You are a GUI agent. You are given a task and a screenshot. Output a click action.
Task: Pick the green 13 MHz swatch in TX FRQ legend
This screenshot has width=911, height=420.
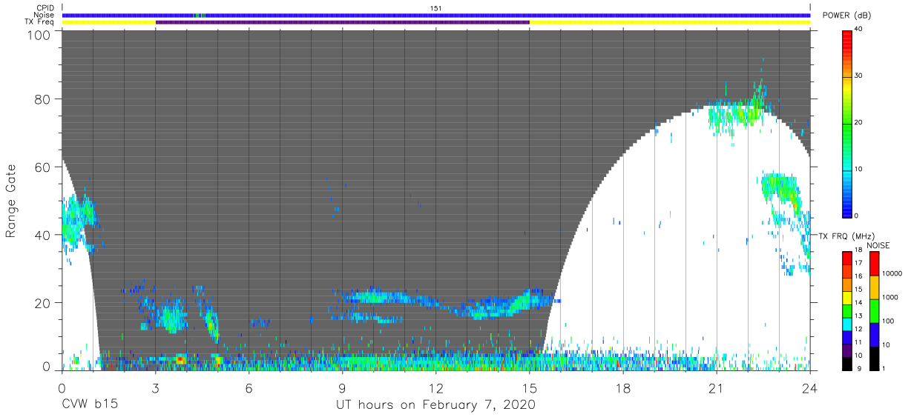click(847, 310)
